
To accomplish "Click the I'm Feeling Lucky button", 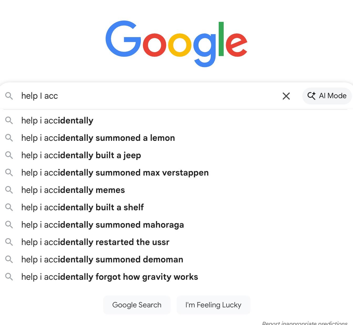I will pos(213,305).
